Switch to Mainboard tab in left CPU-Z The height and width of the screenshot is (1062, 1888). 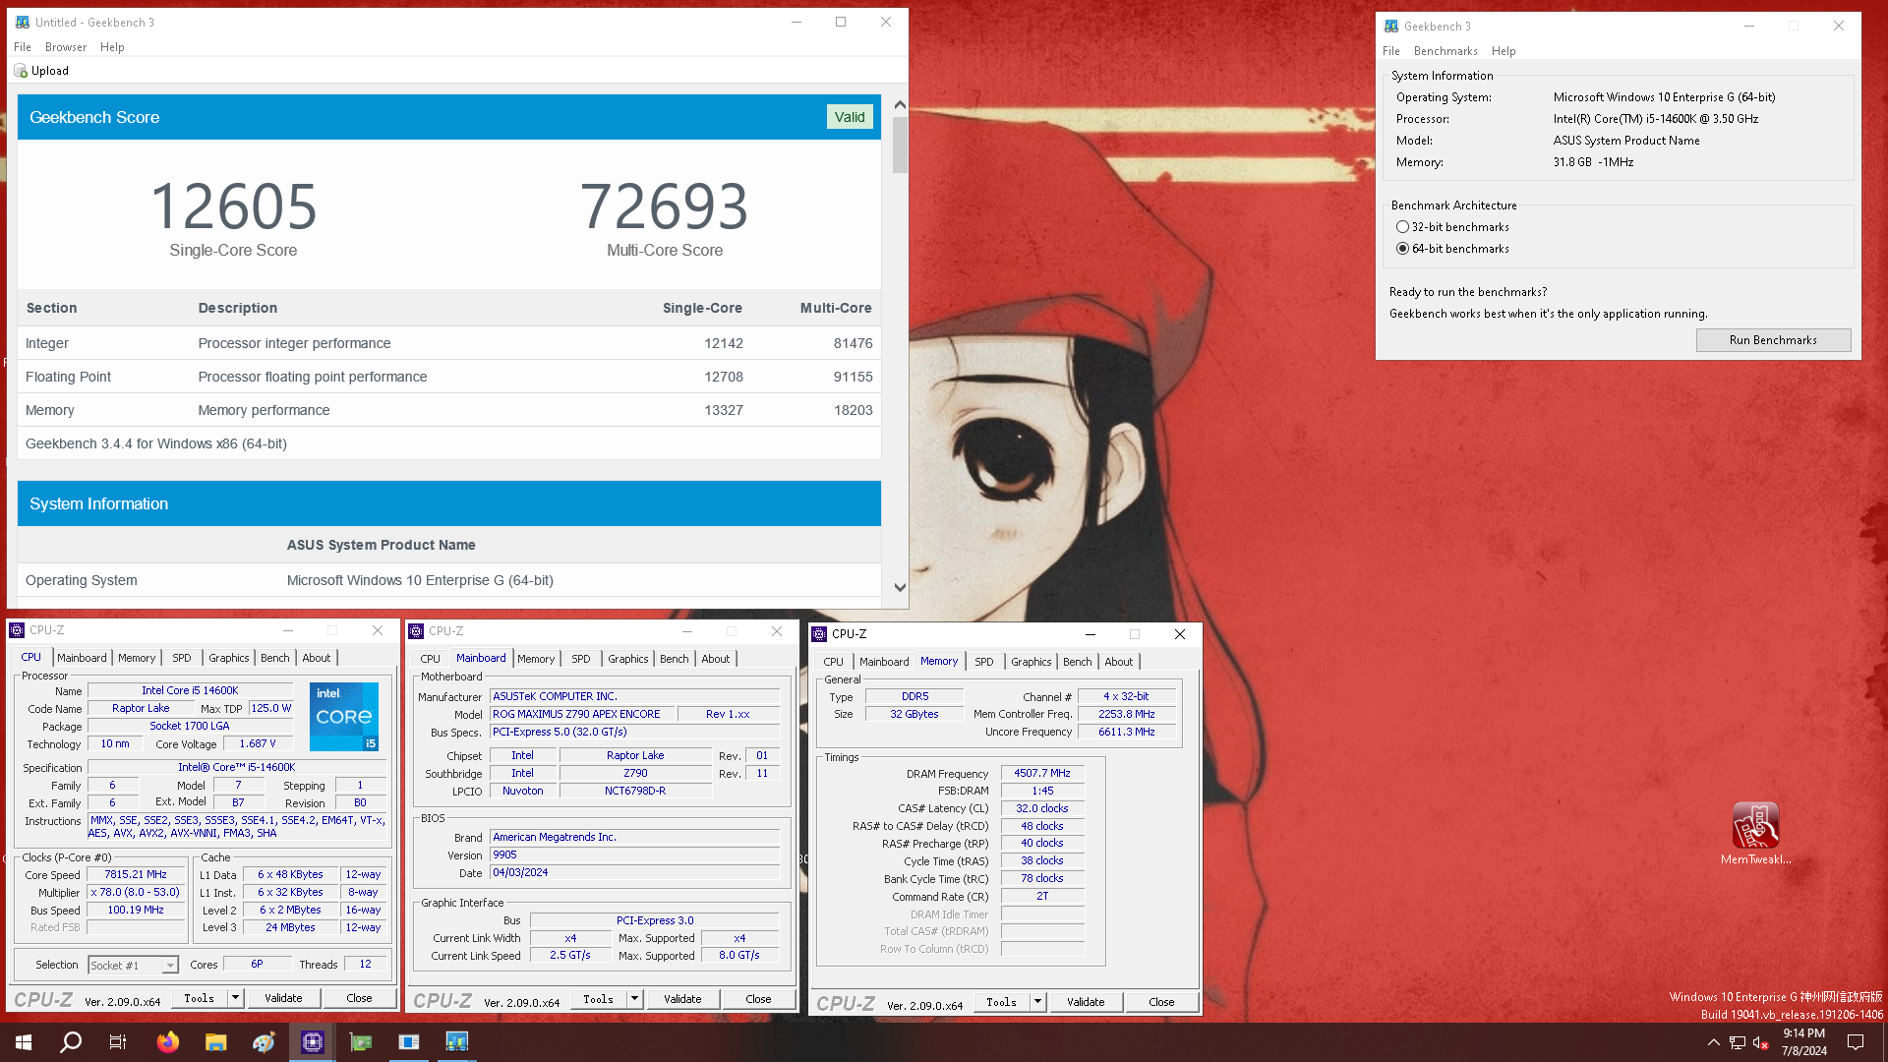(82, 658)
